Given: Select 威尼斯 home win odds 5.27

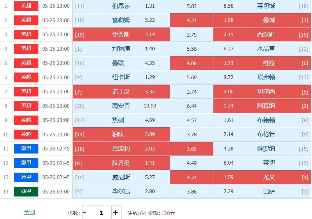Looking at the screenshot, I should click(x=122, y=177).
